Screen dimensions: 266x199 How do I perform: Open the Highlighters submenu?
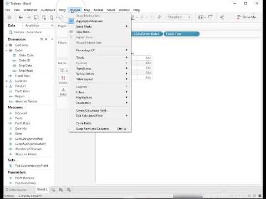click(100, 97)
